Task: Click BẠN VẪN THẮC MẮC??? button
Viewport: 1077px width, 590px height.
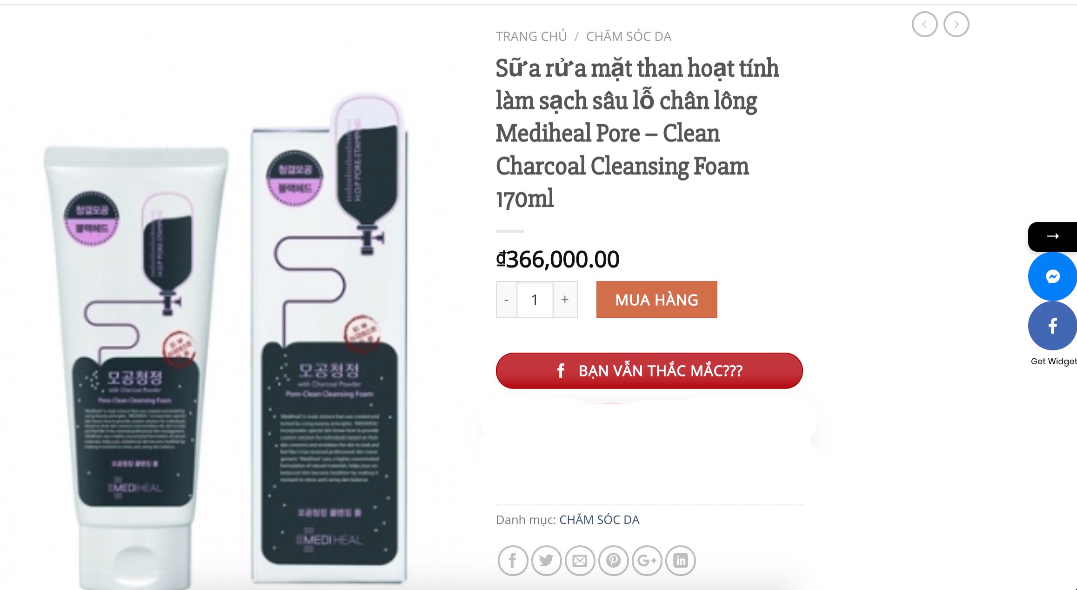Action: tap(649, 371)
